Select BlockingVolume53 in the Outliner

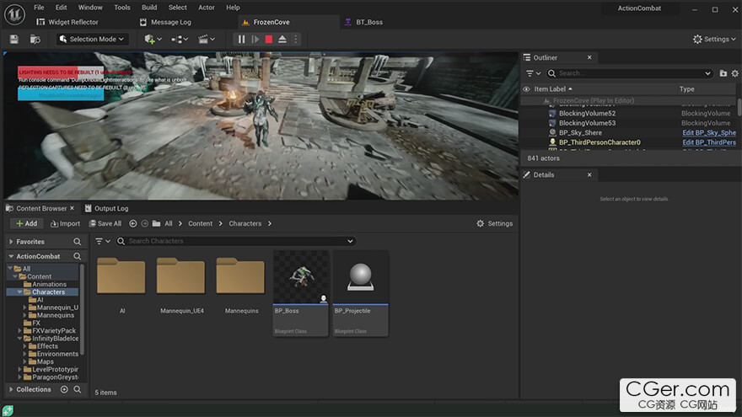[x=587, y=123]
